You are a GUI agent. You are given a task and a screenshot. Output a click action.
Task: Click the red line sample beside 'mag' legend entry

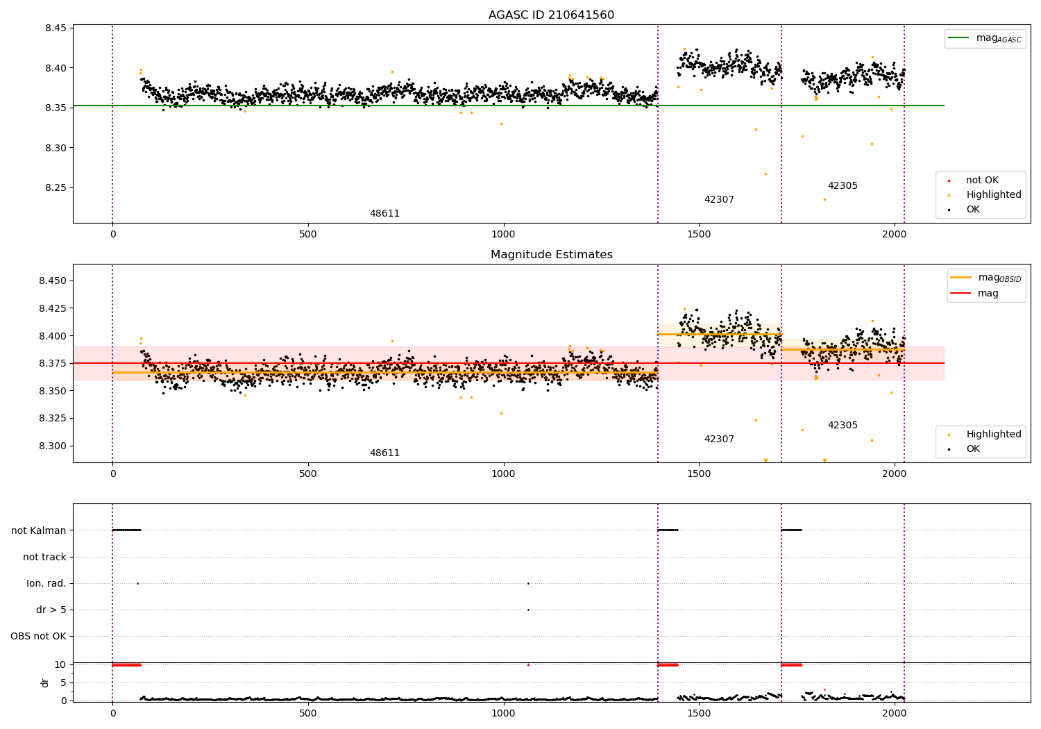tap(960, 293)
